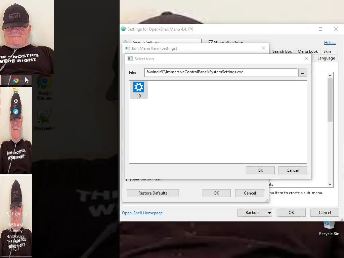Open the notification center icon
This screenshot has height=258, width=344.
coord(16,248)
